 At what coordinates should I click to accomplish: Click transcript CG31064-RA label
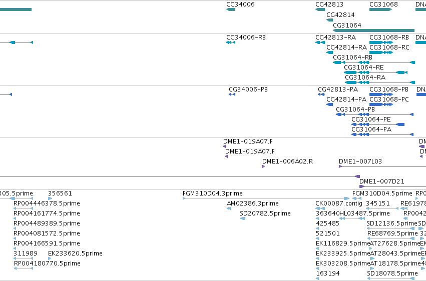click(x=365, y=77)
